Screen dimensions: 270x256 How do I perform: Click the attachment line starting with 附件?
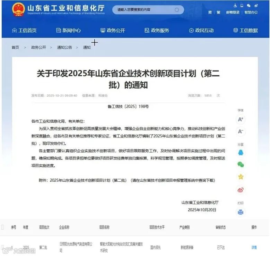pyautogui.click(x=127, y=180)
